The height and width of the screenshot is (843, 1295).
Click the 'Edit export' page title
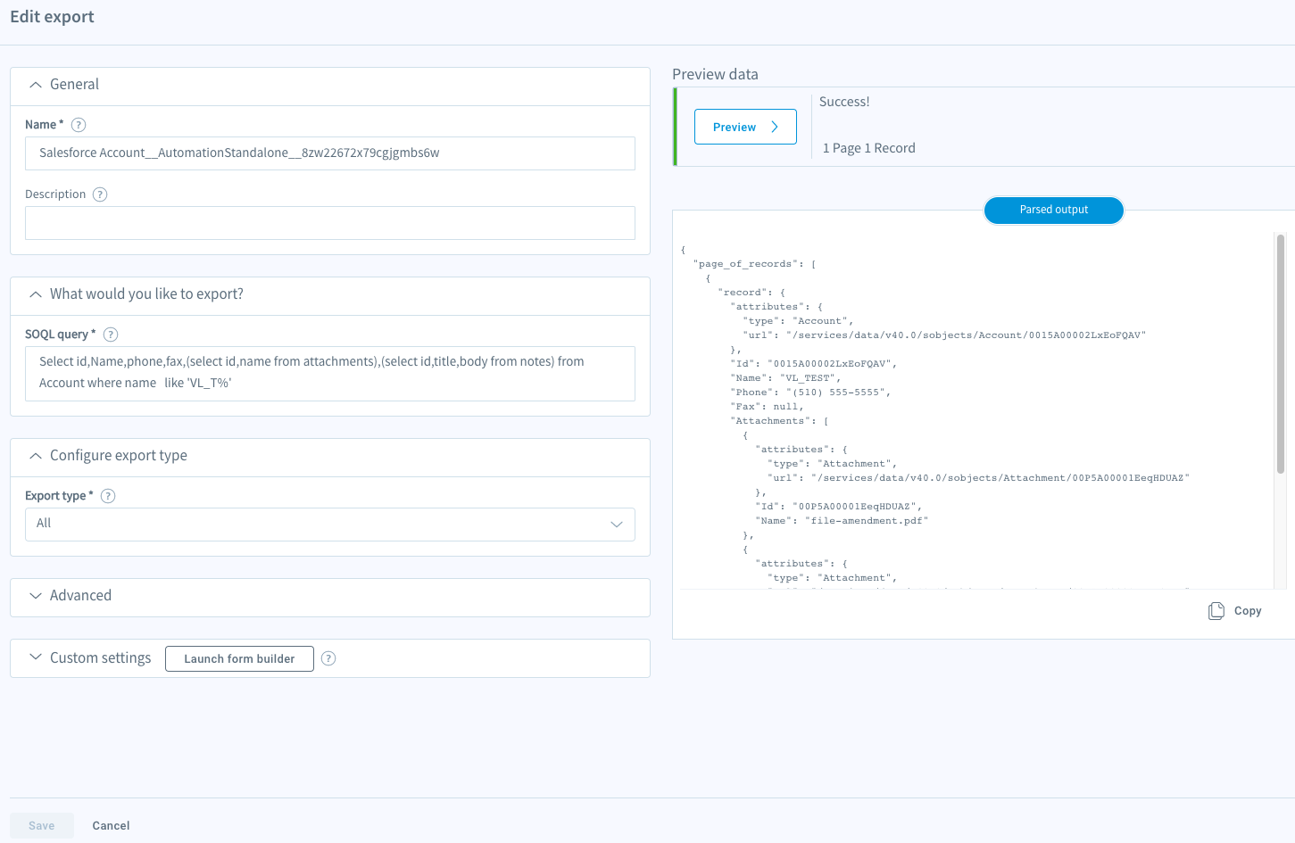coord(52,17)
